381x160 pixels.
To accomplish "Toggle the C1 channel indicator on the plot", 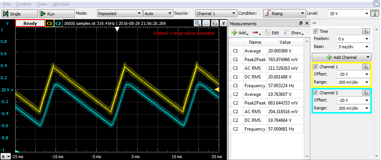I will (x=50, y=23).
